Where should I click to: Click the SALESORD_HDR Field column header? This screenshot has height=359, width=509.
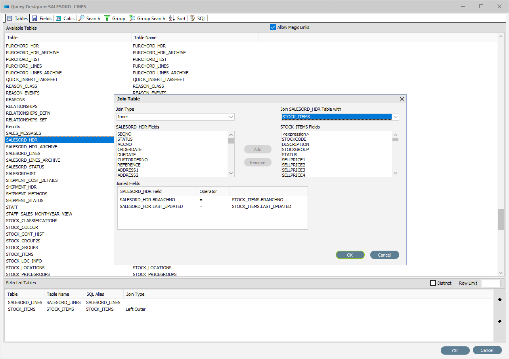[x=157, y=191]
